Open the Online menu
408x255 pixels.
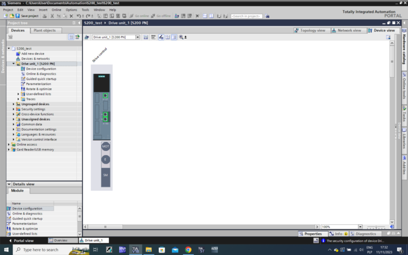point(56,10)
